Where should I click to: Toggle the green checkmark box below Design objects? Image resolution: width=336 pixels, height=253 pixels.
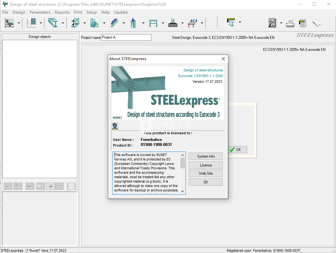[x=50, y=186]
